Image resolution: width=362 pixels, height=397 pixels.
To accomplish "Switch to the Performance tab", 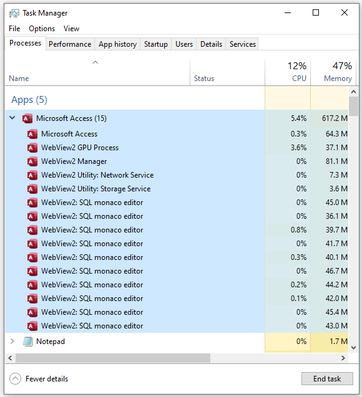I will [70, 44].
